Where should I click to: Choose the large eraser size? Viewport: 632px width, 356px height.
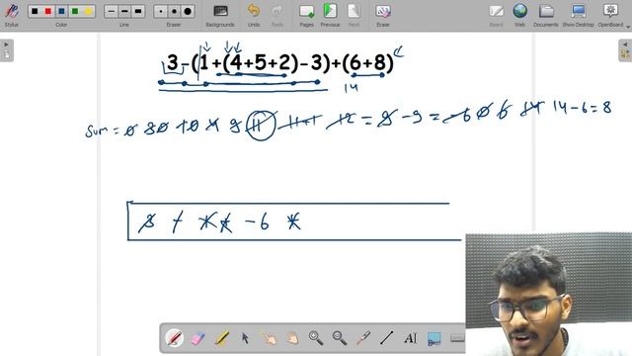[188, 11]
